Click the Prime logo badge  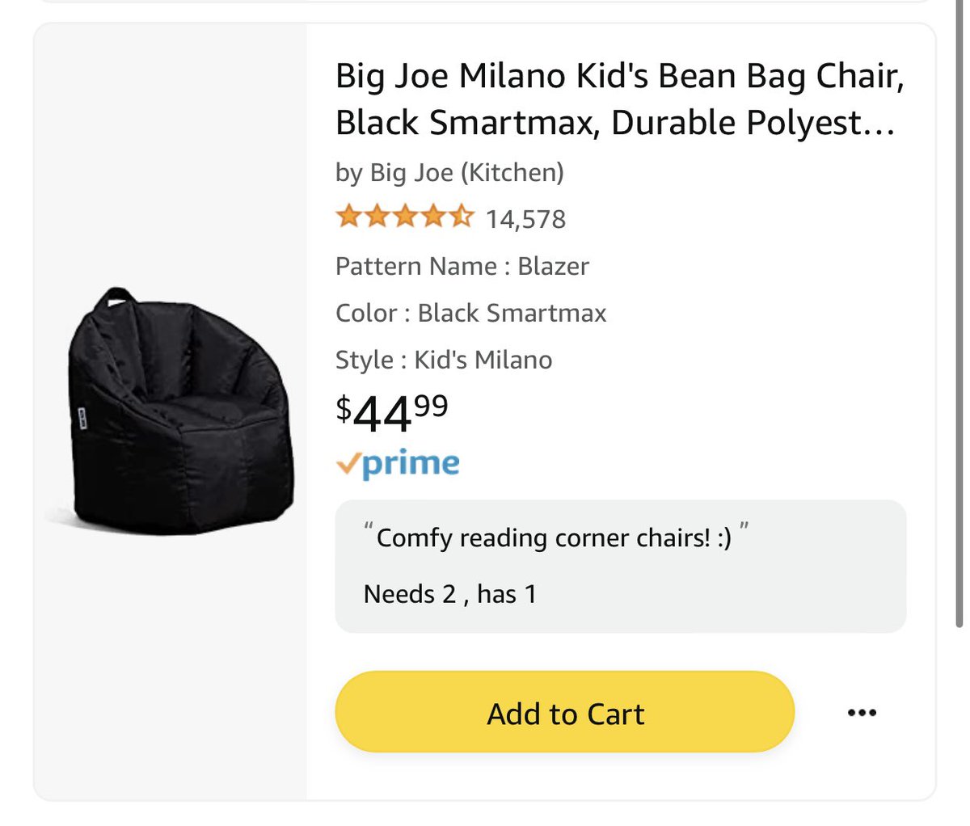[x=398, y=463]
